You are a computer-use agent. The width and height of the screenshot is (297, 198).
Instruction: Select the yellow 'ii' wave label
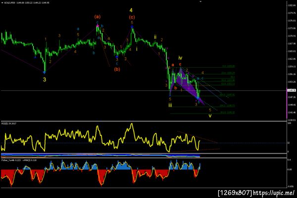155,37
